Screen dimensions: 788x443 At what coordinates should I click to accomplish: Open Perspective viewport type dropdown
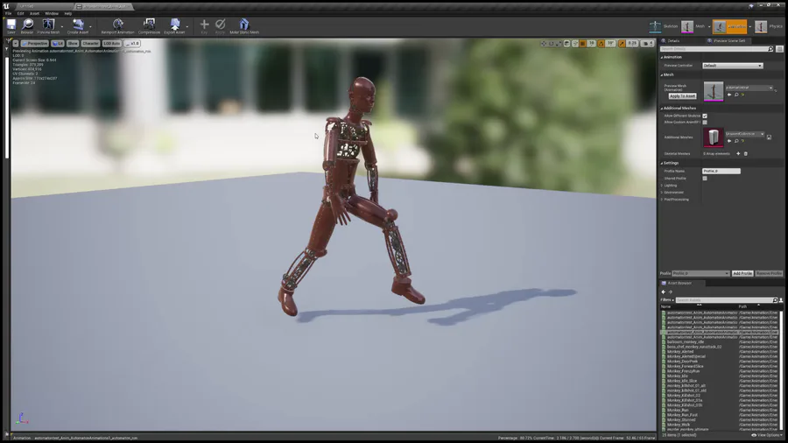pos(35,44)
